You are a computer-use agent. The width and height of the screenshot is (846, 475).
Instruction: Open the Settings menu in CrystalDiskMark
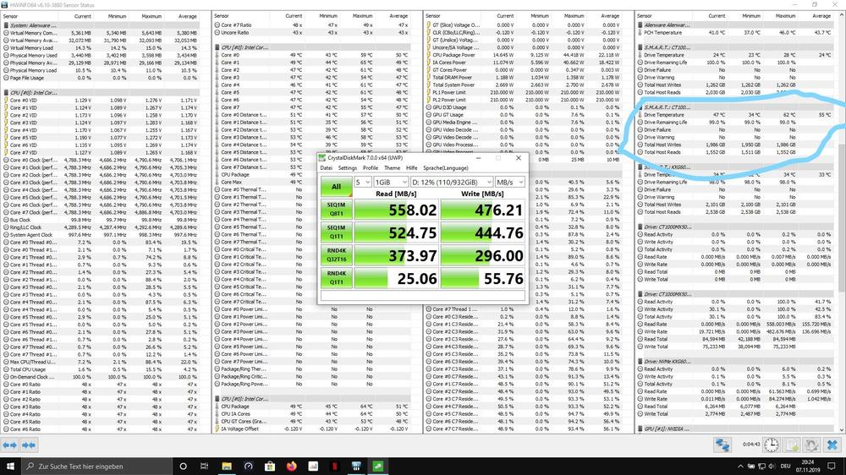(x=347, y=168)
